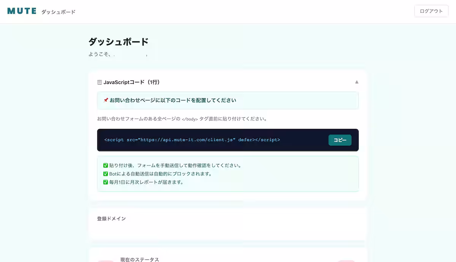The width and height of the screenshot is (456, 262).
Task: Click the 毎月1日に月次レポートが届きます text
Action: (x=146, y=182)
